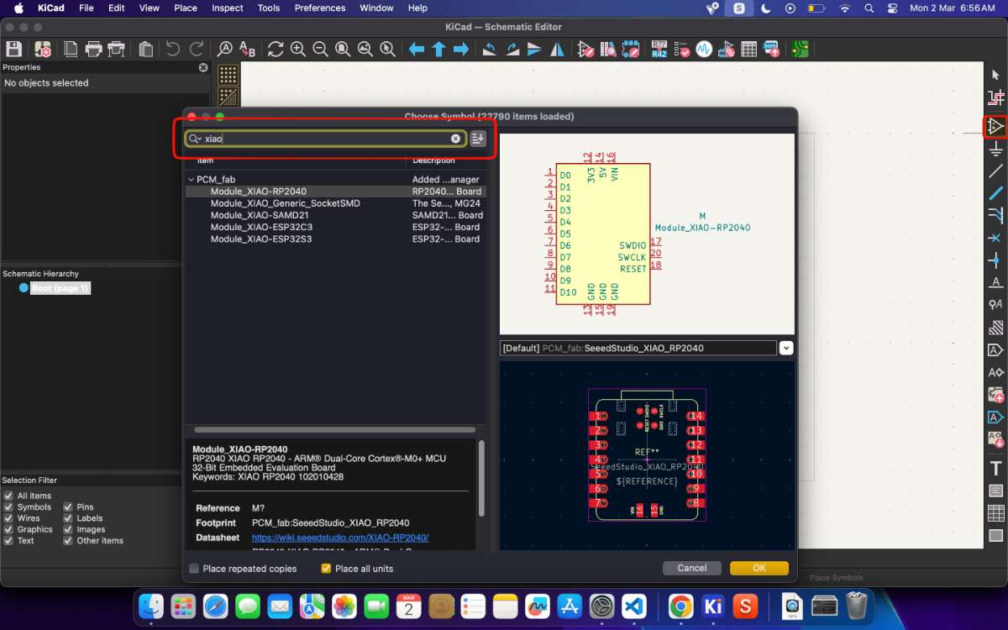Open Annotate schematic R42 icon
The height and width of the screenshot is (630, 1008).
point(659,50)
